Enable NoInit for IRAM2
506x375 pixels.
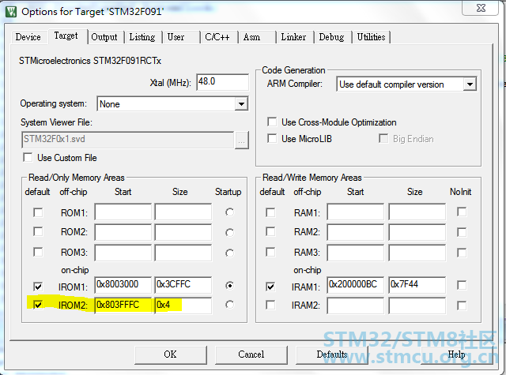[462, 305]
